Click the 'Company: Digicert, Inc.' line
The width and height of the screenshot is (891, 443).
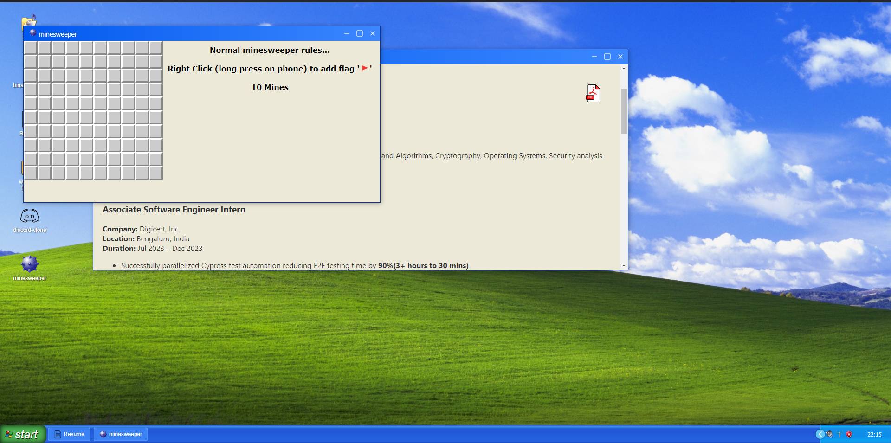tap(141, 229)
